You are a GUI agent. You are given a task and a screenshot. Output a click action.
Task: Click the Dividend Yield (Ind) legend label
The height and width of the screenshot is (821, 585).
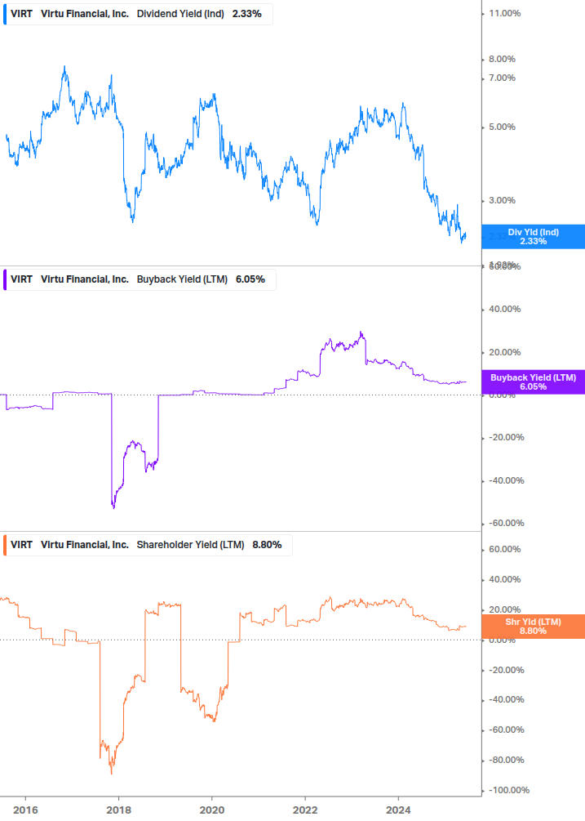click(x=180, y=14)
